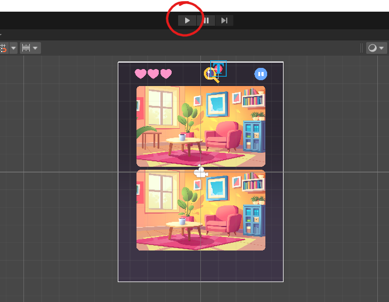Open the grid snapping dropdown arrow

(x=13, y=48)
